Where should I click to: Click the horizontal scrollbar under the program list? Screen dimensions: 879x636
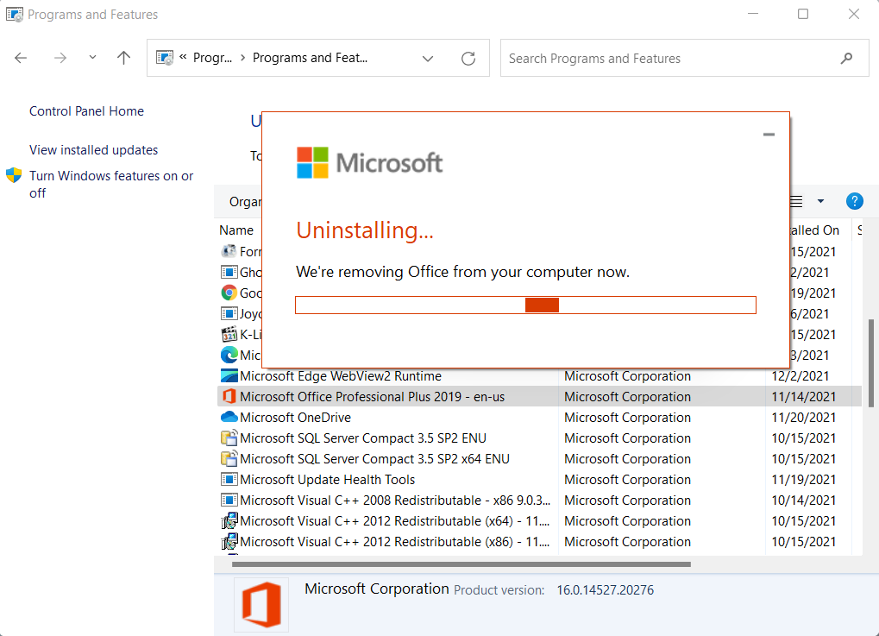pyautogui.click(x=461, y=564)
